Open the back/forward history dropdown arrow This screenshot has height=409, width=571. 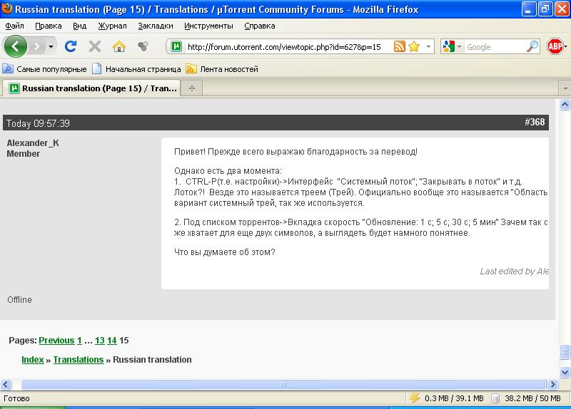pyautogui.click(x=51, y=46)
